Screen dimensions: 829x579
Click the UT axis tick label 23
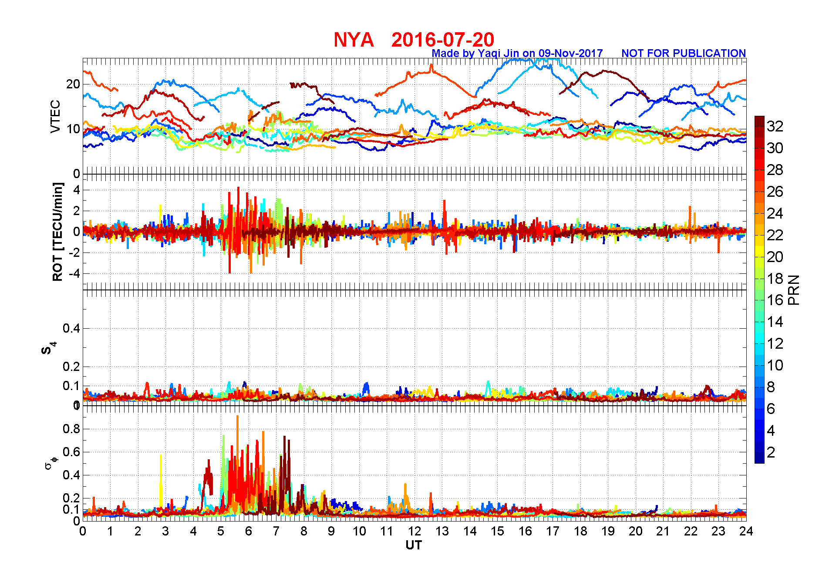click(x=718, y=531)
